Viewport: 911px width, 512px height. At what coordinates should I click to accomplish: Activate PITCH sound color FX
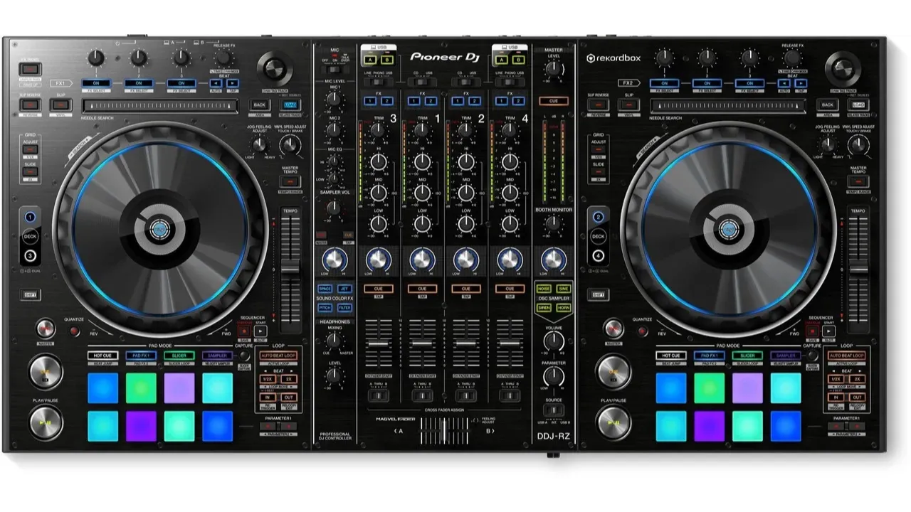coord(325,307)
